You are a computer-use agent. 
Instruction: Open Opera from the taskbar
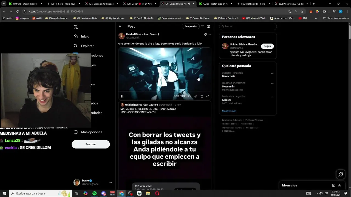[x=157, y=193]
